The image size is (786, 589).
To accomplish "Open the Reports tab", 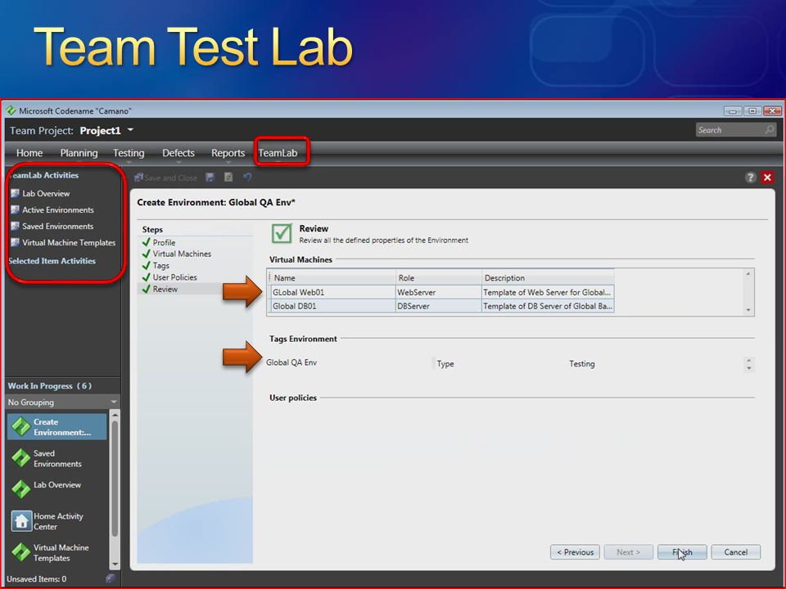I will [x=228, y=153].
